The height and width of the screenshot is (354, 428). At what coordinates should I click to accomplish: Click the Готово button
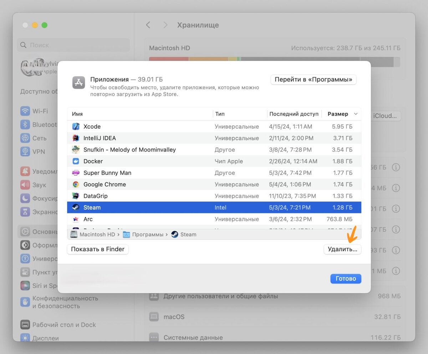346,278
